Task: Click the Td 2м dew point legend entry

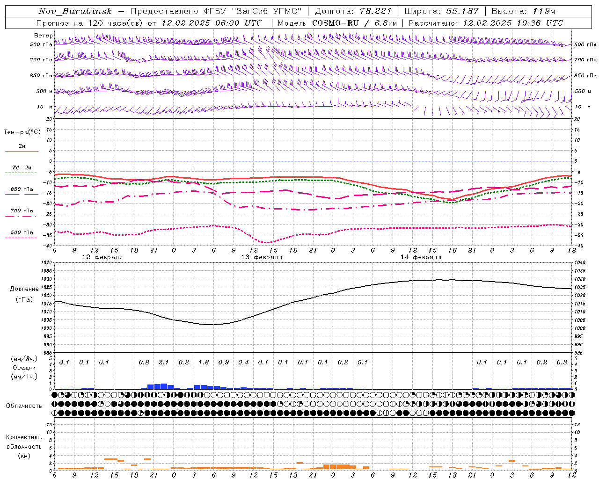Action: tap(22, 167)
